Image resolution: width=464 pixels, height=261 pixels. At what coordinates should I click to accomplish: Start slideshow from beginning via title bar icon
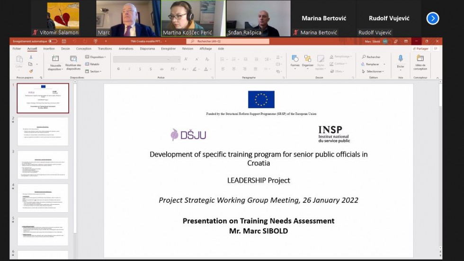[x=95, y=42]
